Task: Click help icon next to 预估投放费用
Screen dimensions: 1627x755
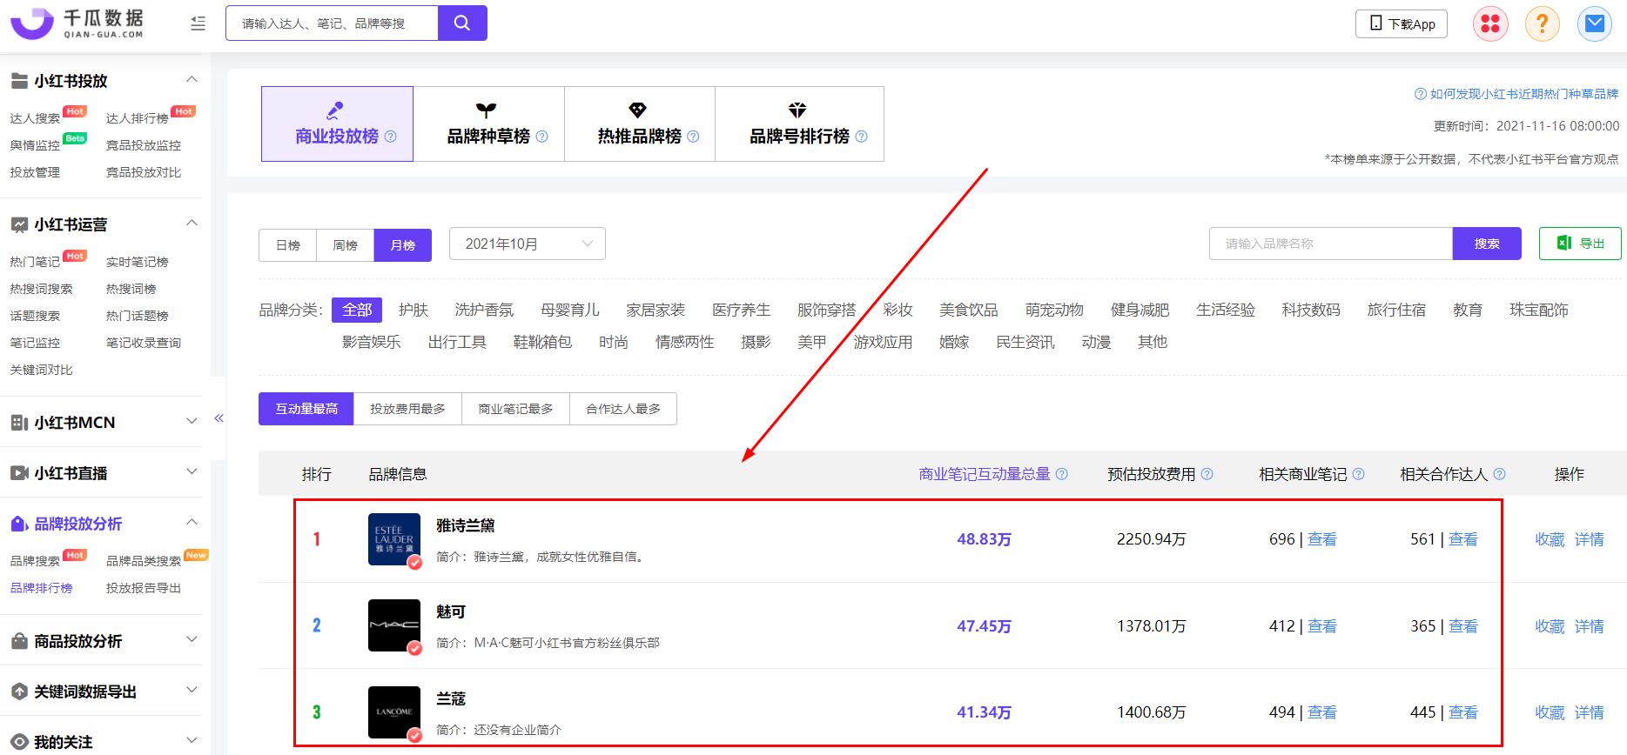Action: coord(1207,474)
